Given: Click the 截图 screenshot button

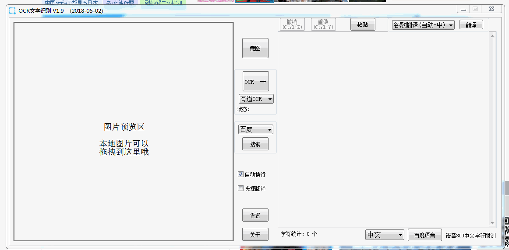Looking at the screenshot, I should point(255,48).
